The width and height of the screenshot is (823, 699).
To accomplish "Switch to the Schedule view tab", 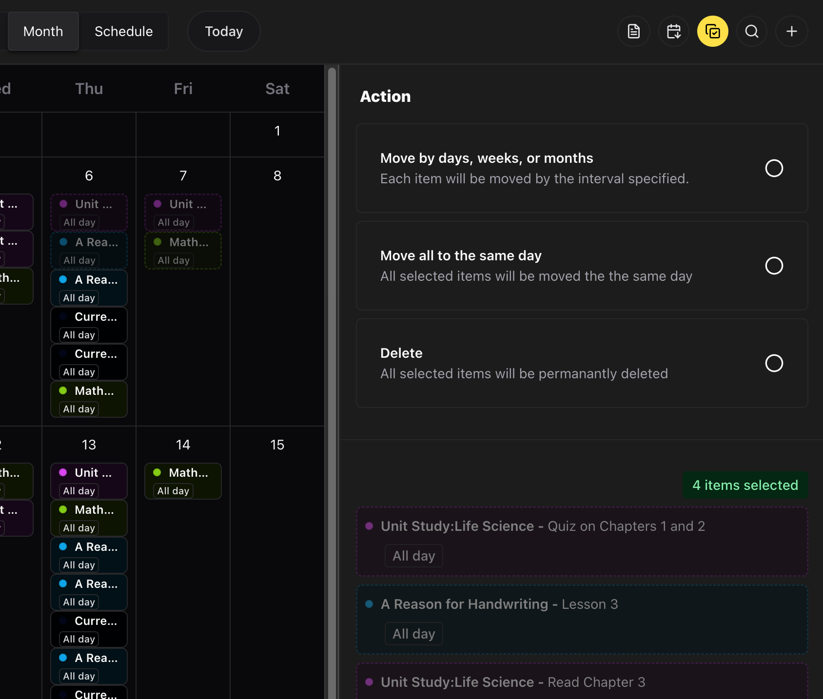I will coord(123,31).
